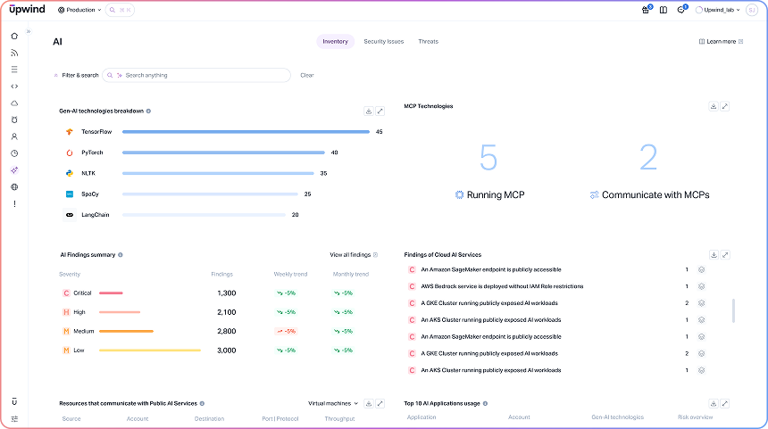
Task: Open the Production environment dropdown
Action: click(x=79, y=10)
